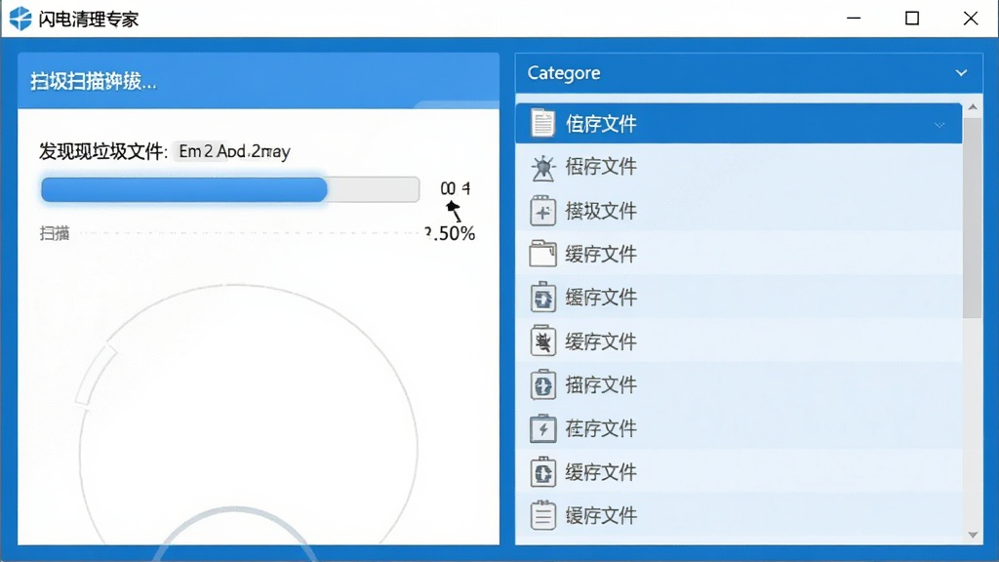
Task: Select the 茬序文件 list entry text
Action: 601,428
